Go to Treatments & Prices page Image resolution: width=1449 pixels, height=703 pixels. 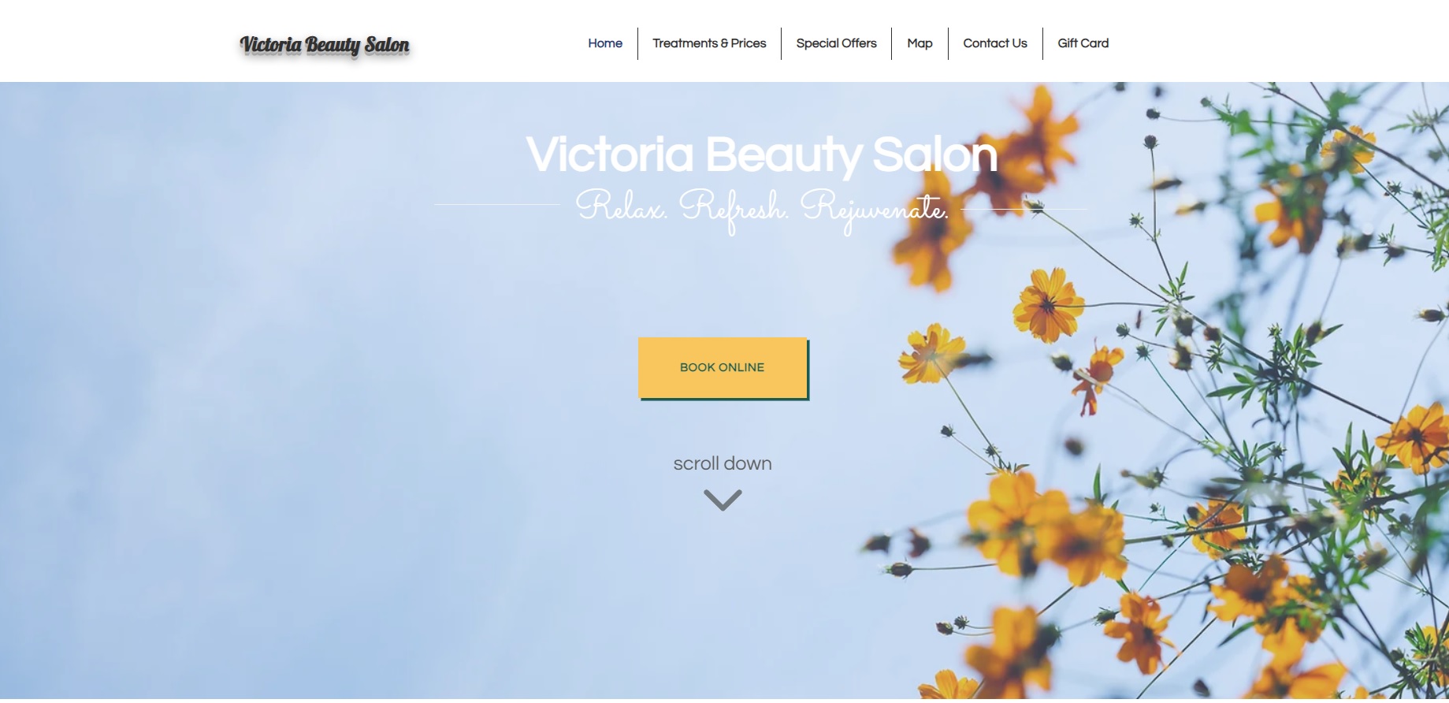coord(709,43)
